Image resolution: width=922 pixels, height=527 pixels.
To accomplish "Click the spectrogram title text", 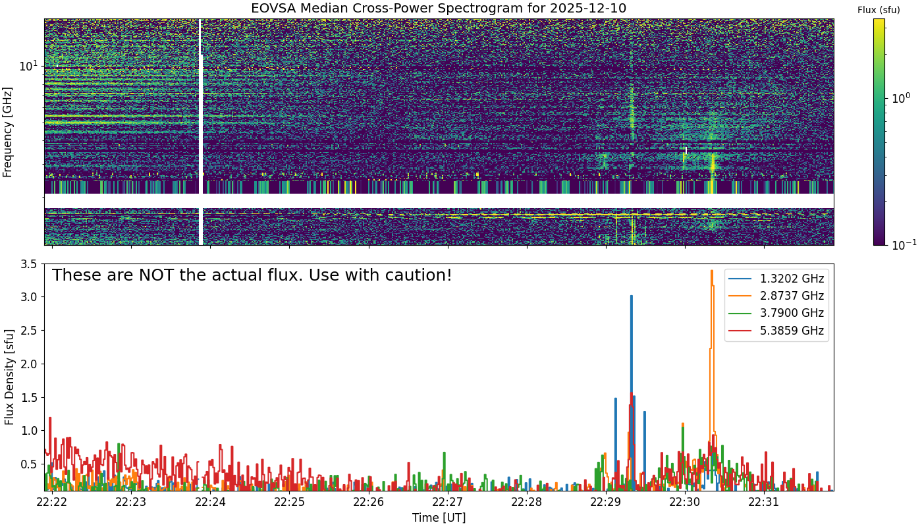I will tap(439, 9).
